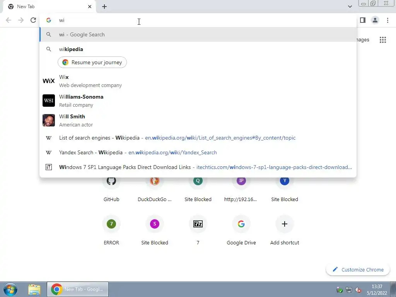Screen dimensions: 396x297
Task: Select the New Tab browser tab
Action: tap(49, 7)
